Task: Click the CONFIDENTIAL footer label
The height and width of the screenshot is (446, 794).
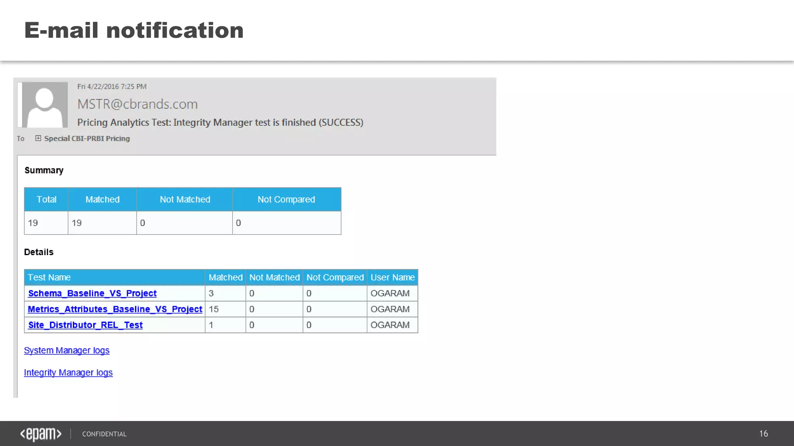Action: pos(104,434)
